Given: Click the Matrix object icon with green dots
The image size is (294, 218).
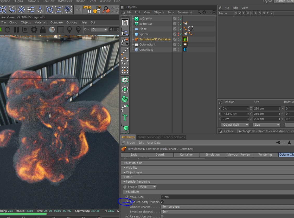Looking at the screenshot, I should click(x=125, y=80).
